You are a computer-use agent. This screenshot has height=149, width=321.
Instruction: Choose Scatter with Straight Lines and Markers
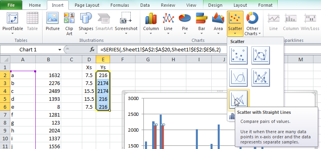coord(261,77)
